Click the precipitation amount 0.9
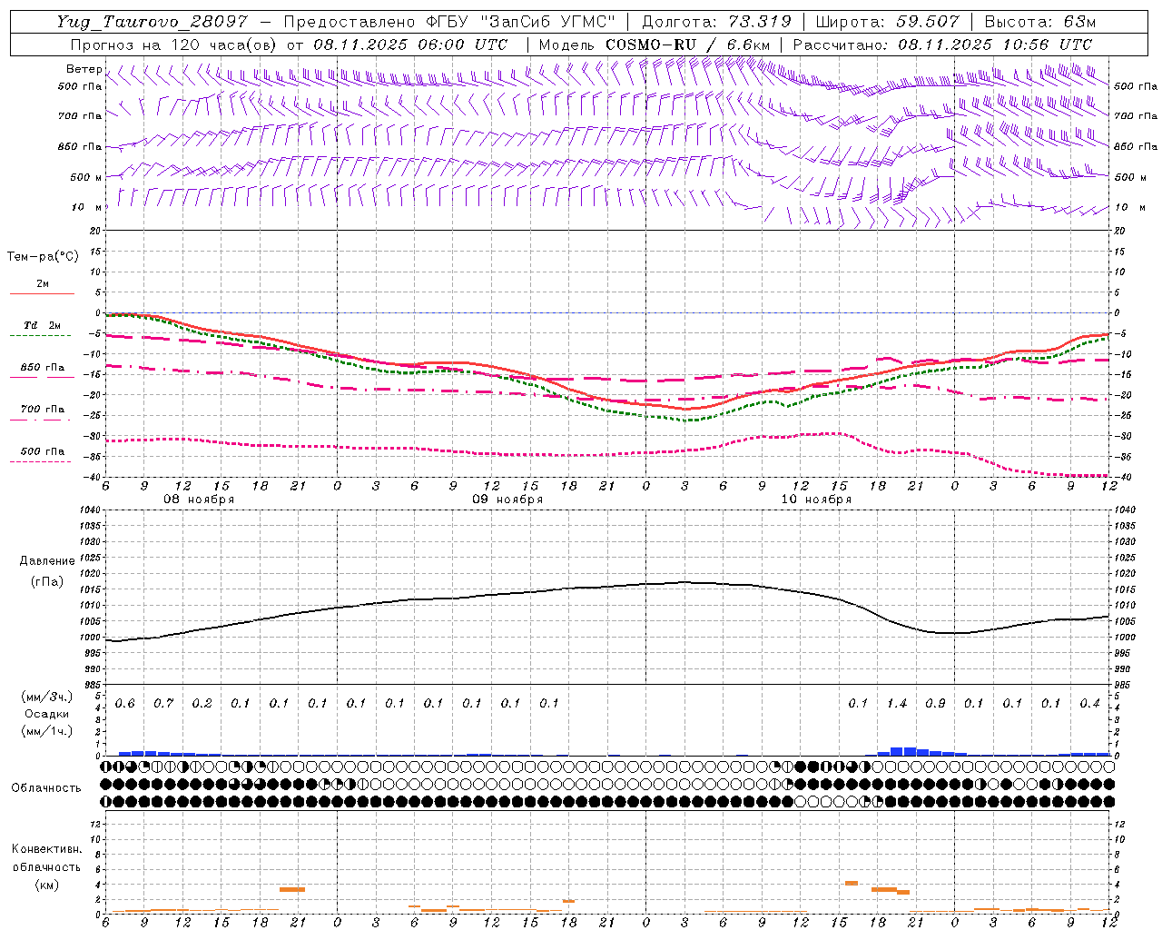Image resolution: width=1162 pixels, height=930 pixels. (935, 704)
